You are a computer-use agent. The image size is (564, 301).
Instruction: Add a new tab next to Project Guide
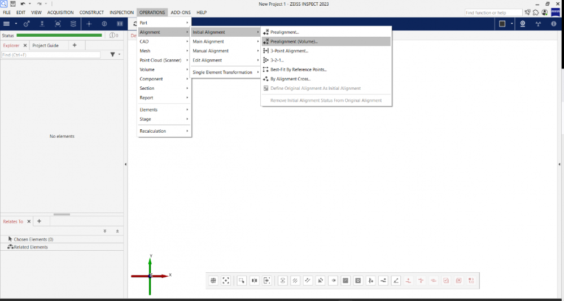pyautogui.click(x=75, y=45)
